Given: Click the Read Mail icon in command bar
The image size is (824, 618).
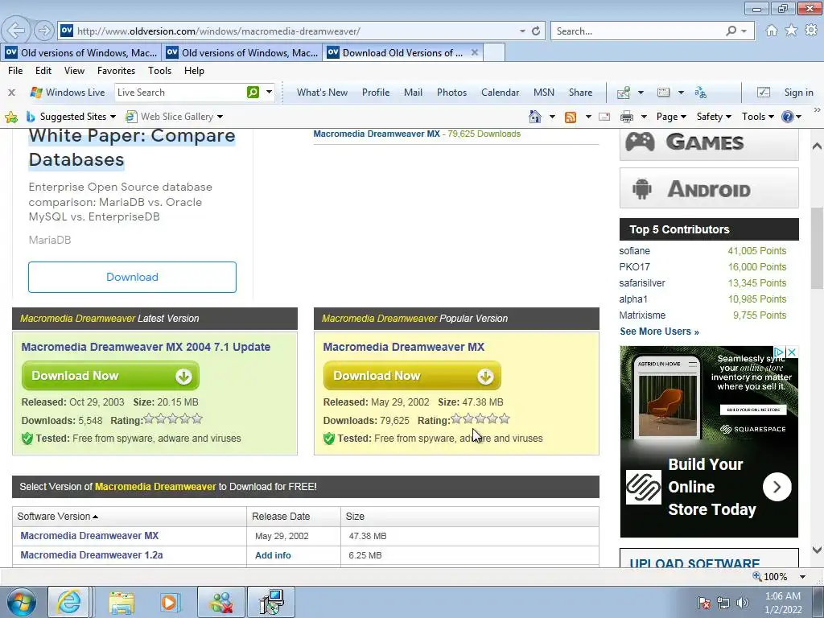Looking at the screenshot, I should tap(604, 117).
